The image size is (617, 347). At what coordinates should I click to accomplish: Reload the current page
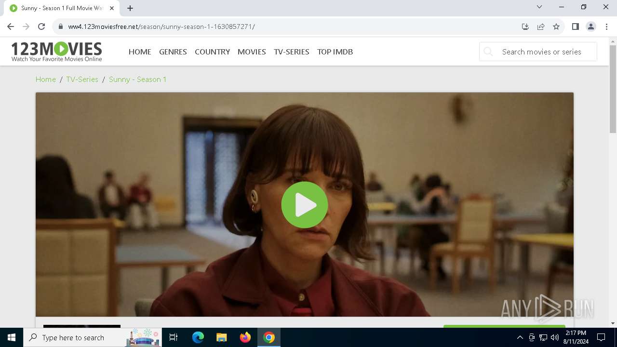(x=41, y=27)
